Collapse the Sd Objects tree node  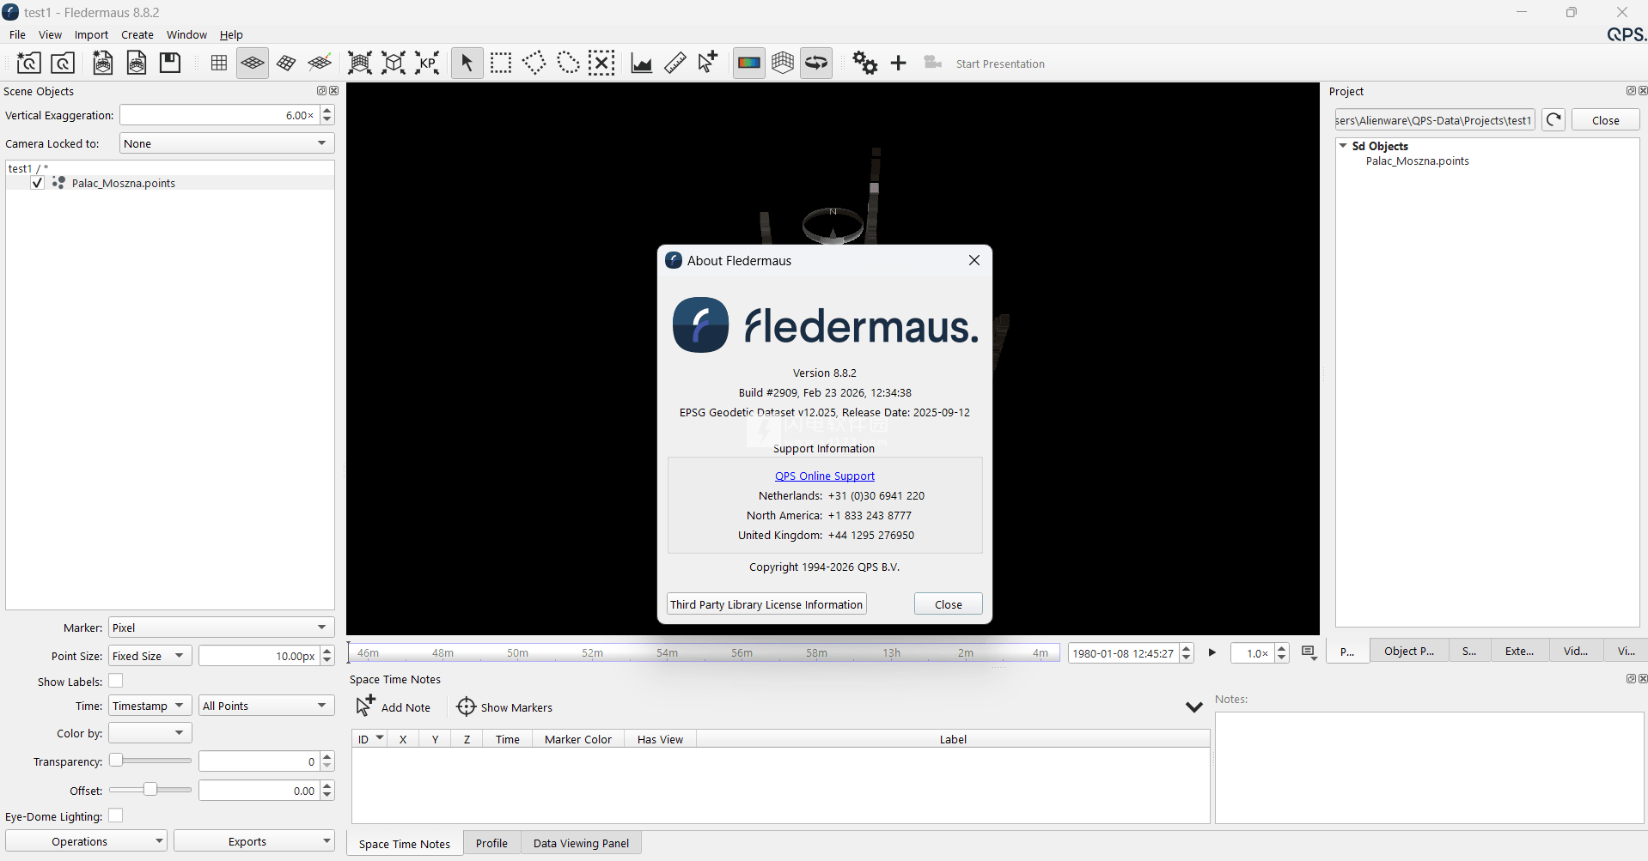tap(1343, 146)
